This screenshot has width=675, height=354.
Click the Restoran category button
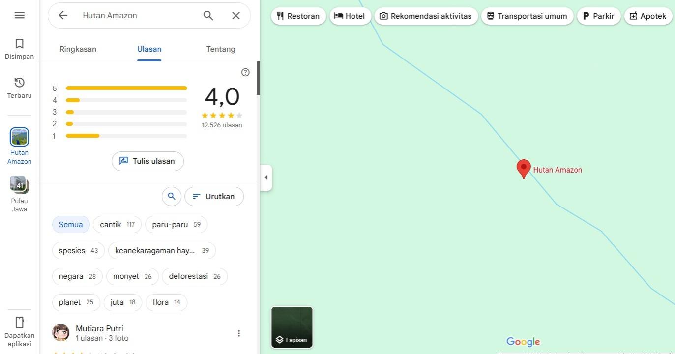click(x=298, y=16)
